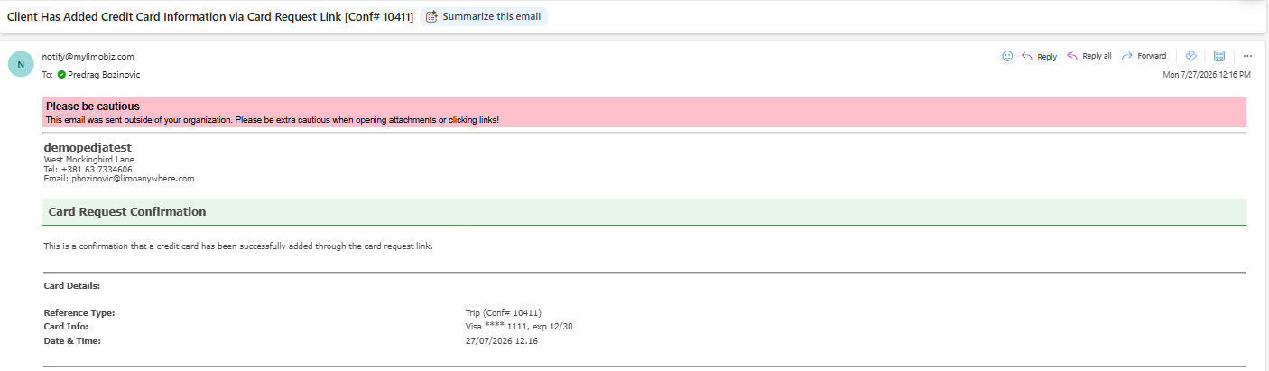Open the More actions ellipsis menu
1269x371 pixels.
1247,56
